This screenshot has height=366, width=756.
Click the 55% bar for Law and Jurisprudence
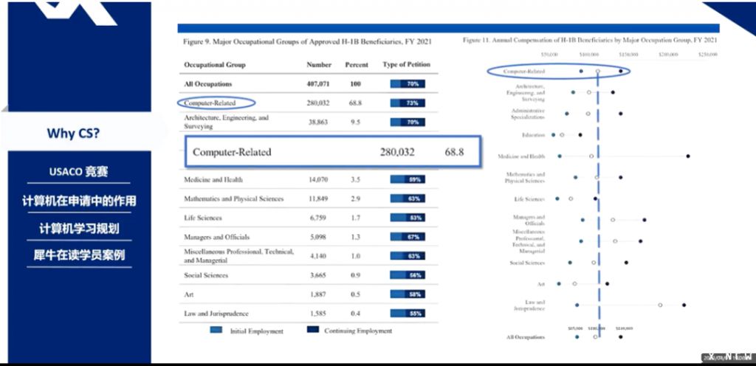tap(406, 314)
